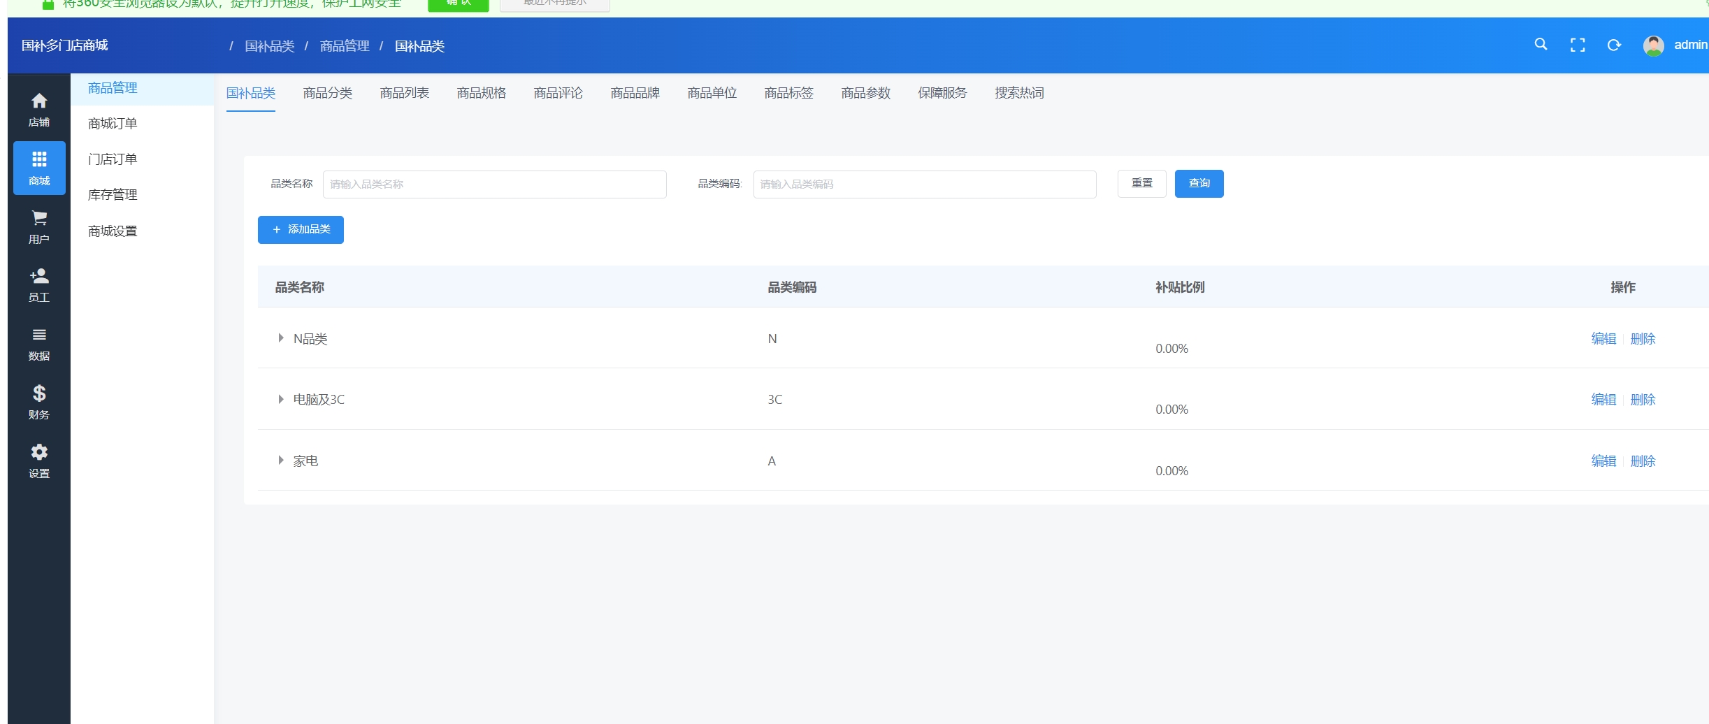Image resolution: width=1709 pixels, height=724 pixels.
Task: Focus the 品类名称 input field
Action: coord(494,184)
